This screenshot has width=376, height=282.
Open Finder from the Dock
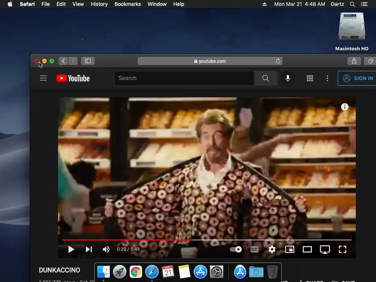103,272
